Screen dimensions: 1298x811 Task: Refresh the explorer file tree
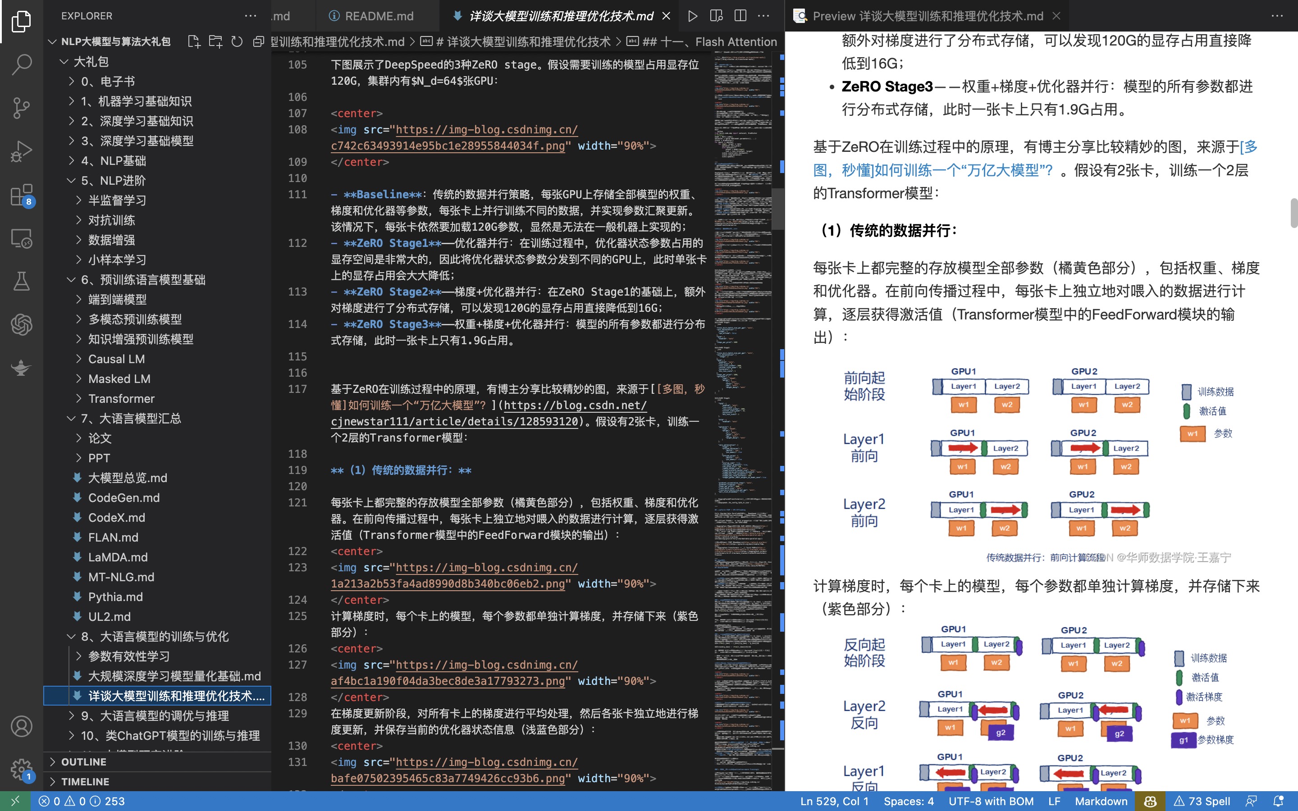point(237,42)
